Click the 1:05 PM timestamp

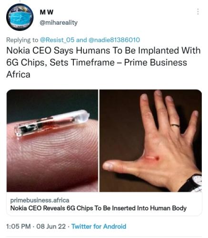(x=19, y=226)
